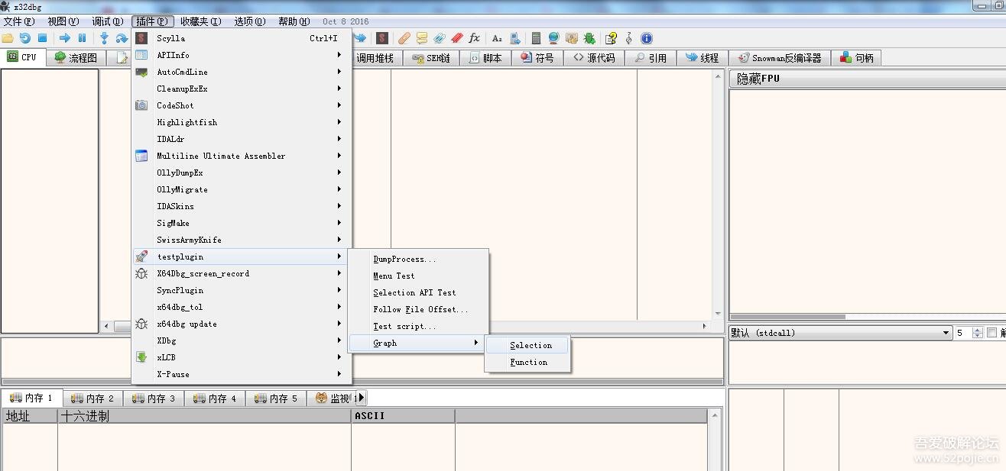Image resolution: width=1006 pixels, height=471 pixels.
Task: Open the x64dbg update submenu
Action: click(x=242, y=324)
